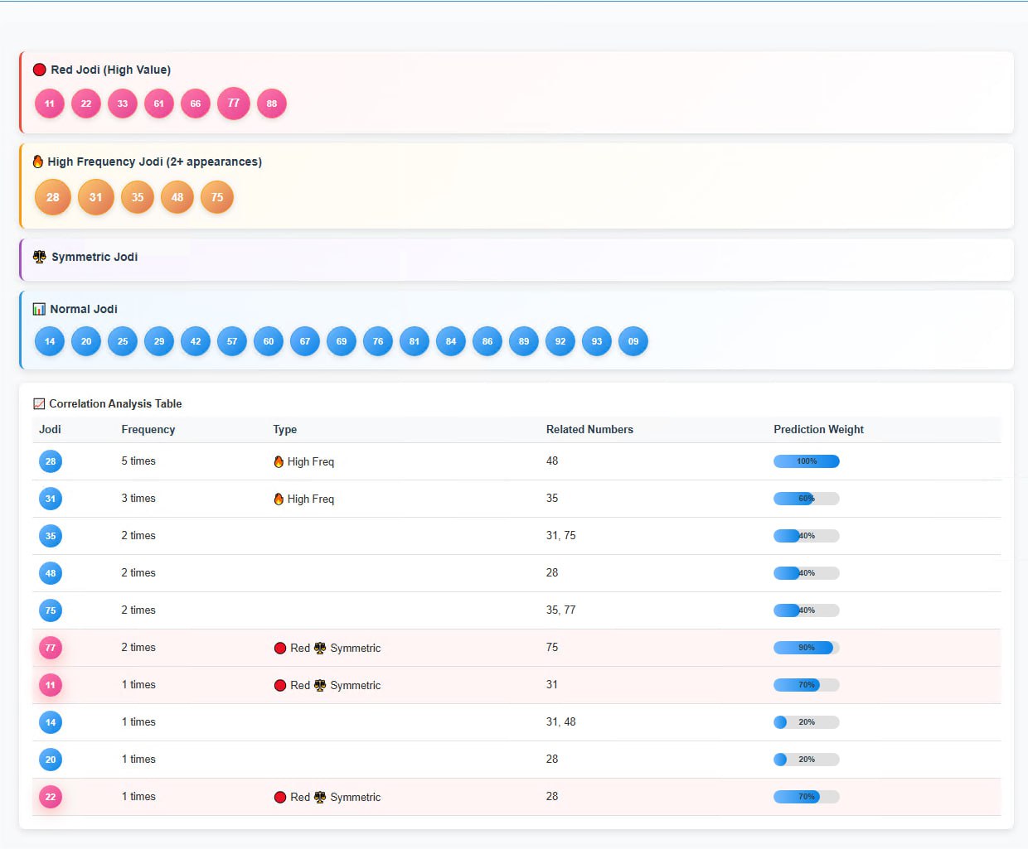Click the Prediction Weight column header
The width and height of the screenshot is (1028, 849).
click(x=818, y=429)
